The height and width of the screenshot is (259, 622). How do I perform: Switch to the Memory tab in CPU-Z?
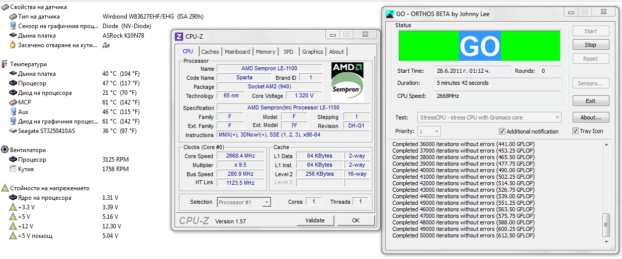(265, 52)
